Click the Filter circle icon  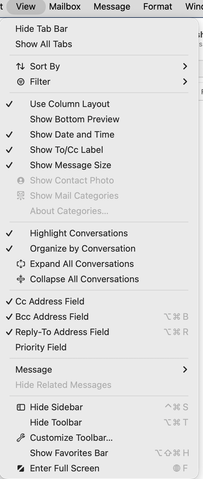click(x=21, y=82)
